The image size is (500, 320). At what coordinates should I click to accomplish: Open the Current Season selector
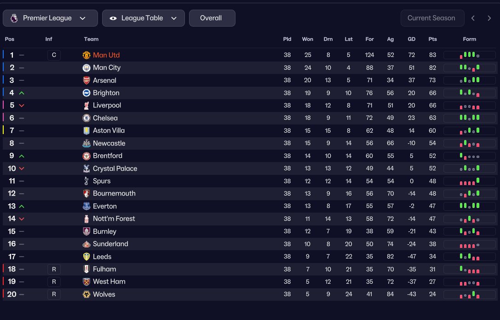coord(431,18)
